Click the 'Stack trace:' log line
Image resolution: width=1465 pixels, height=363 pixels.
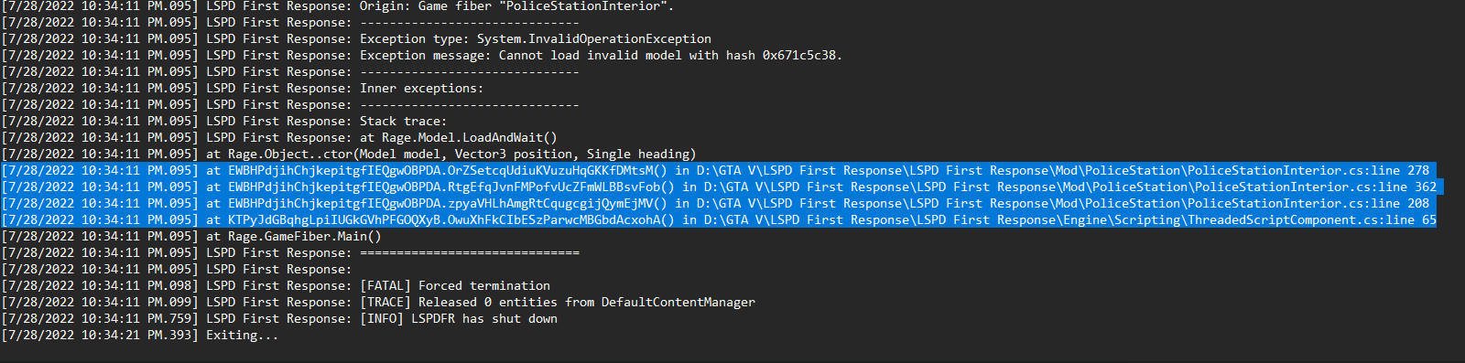pyautogui.click(x=224, y=122)
